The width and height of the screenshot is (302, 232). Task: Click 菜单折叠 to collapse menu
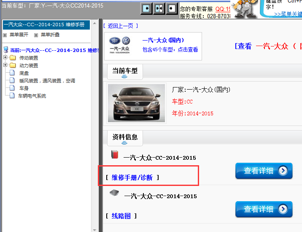pyautogui.click(x=50, y=35)
